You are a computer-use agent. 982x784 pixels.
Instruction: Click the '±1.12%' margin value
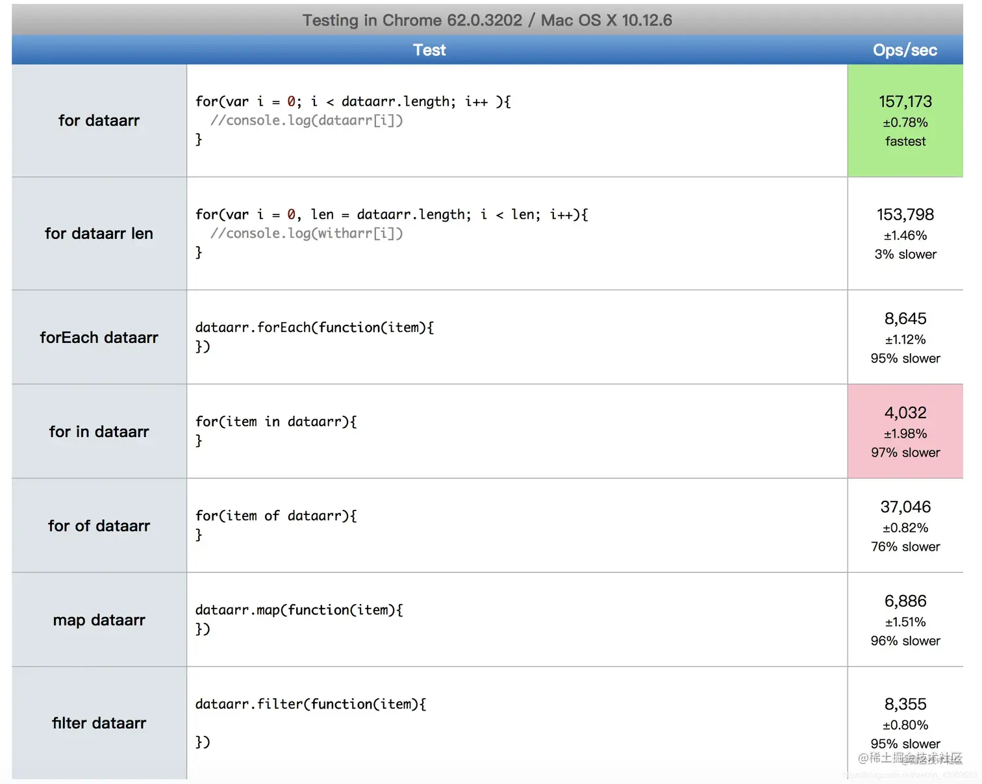point(905,339)
